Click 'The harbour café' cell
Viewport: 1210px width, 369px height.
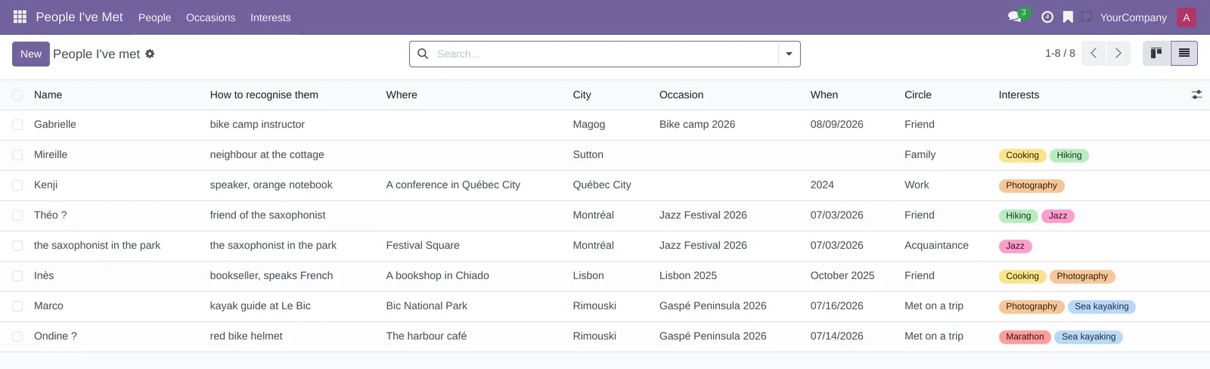426,336
